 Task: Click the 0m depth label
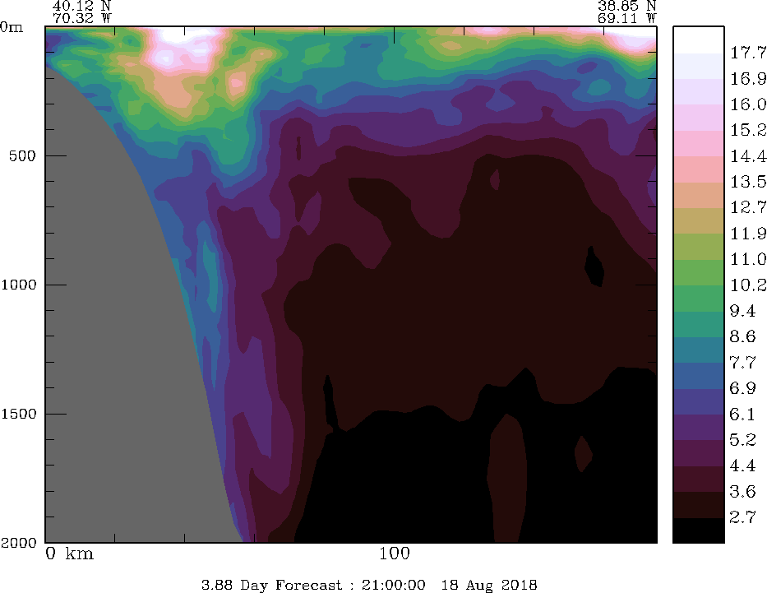click(12, 27)
